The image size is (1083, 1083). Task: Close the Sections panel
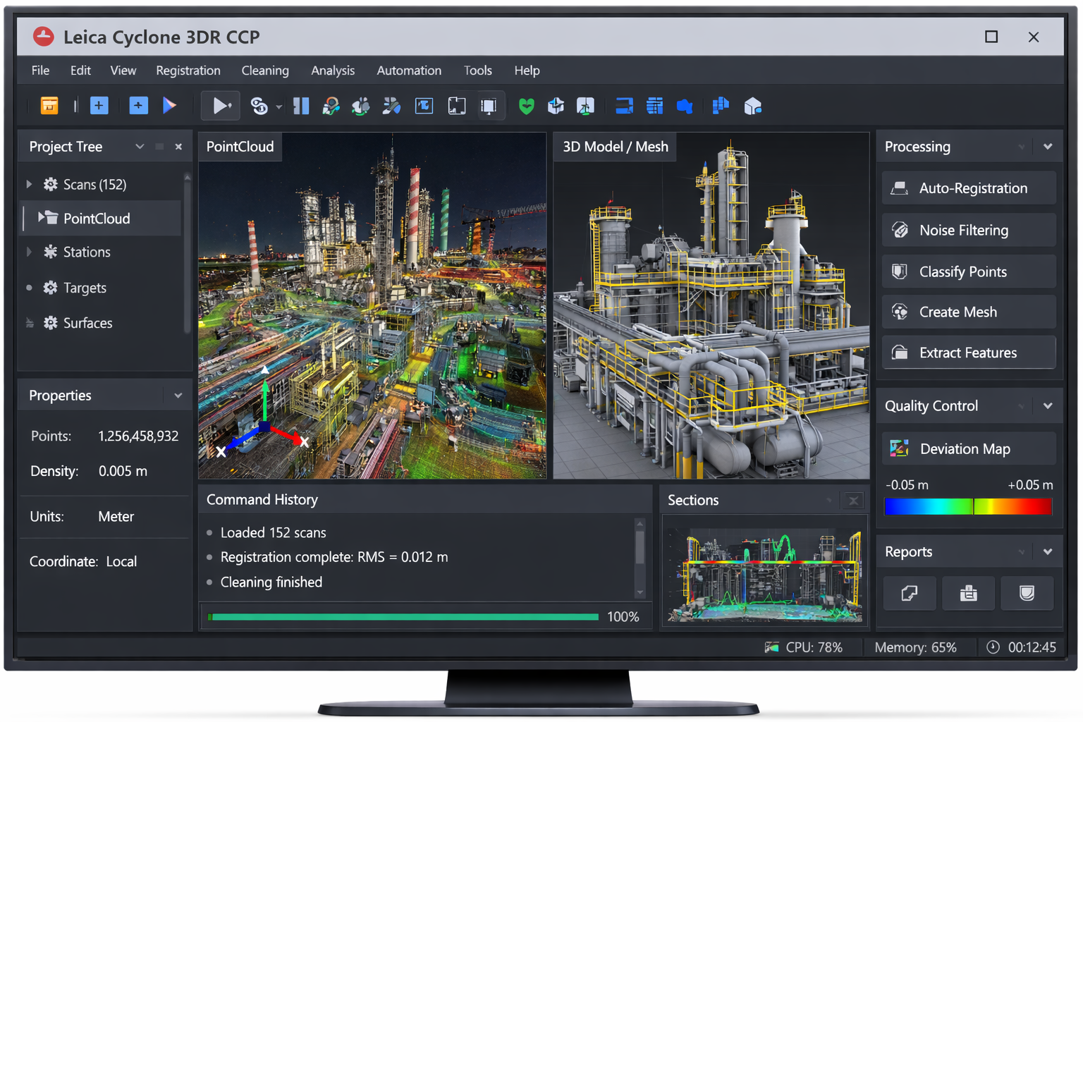[853, 501]
